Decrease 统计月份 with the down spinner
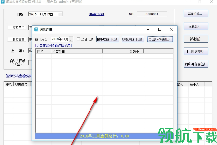This screenshot has width=217, height=145. point(71,40)
